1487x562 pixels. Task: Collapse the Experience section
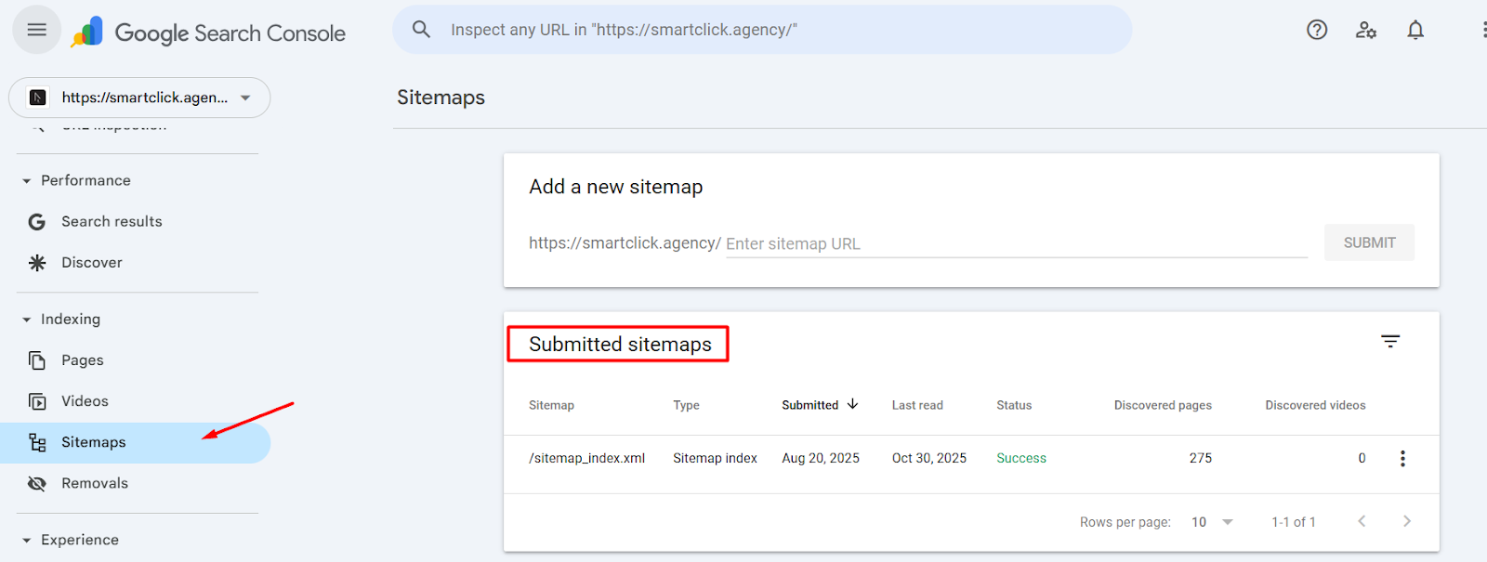point(27,541)
